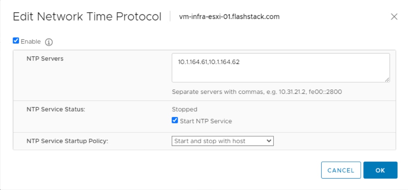Click the Start NTP Service label text

click(x=206, y=121)
